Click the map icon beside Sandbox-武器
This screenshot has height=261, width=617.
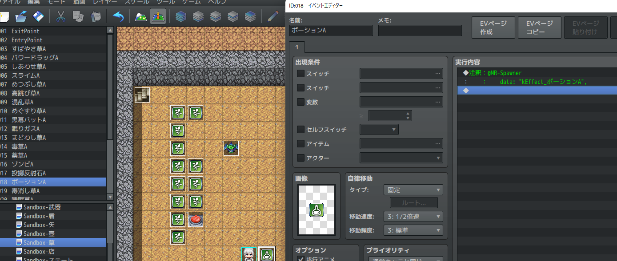point(19,207)
